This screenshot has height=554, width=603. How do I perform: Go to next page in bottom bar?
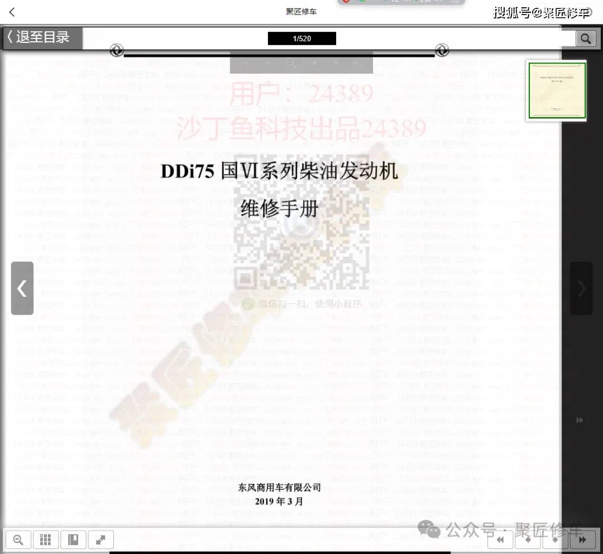[x=556, y=539]
